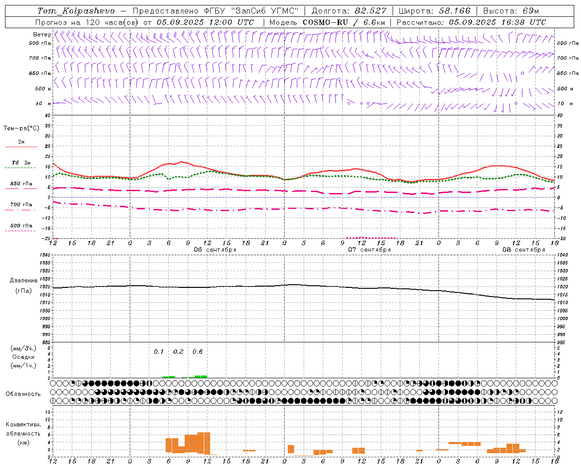This screenshot has width=581, height=465.
Task: Click the 'Модель COSMO-RU / 6.6км' model label
Action: tap(327, 22)
